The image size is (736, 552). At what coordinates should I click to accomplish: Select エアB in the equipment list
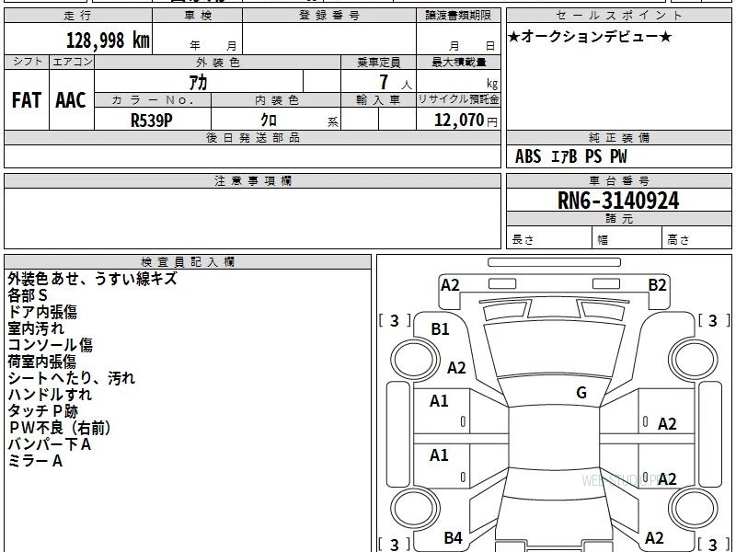pos(564,156)
